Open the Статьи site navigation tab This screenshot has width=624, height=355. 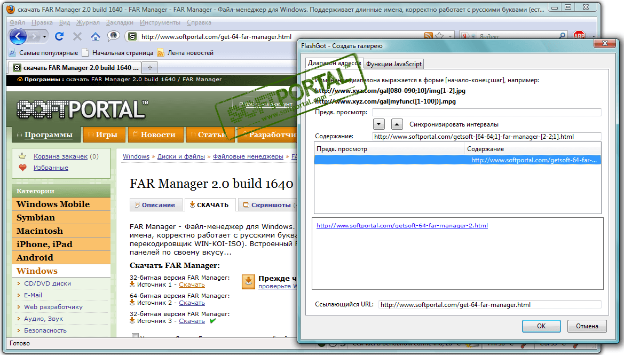coord(210,135)
